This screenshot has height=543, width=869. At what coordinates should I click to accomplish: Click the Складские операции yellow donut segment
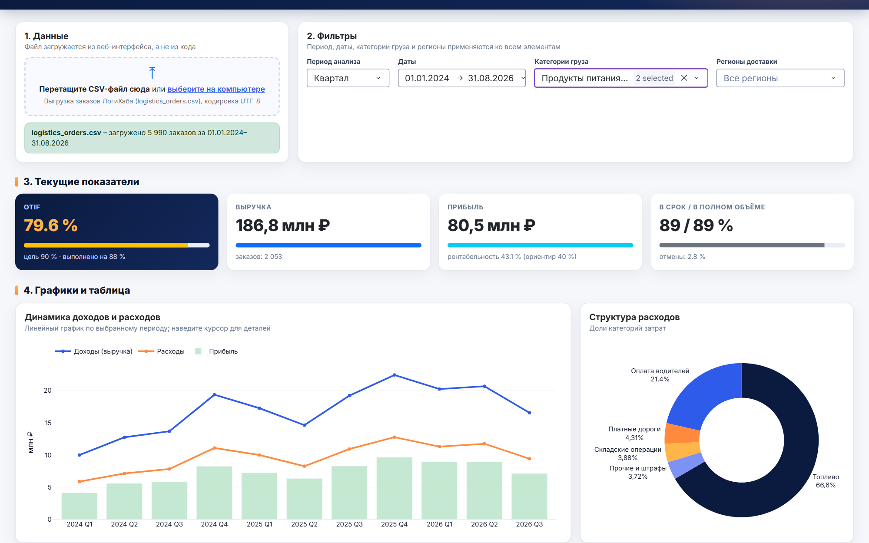[683, 452]
